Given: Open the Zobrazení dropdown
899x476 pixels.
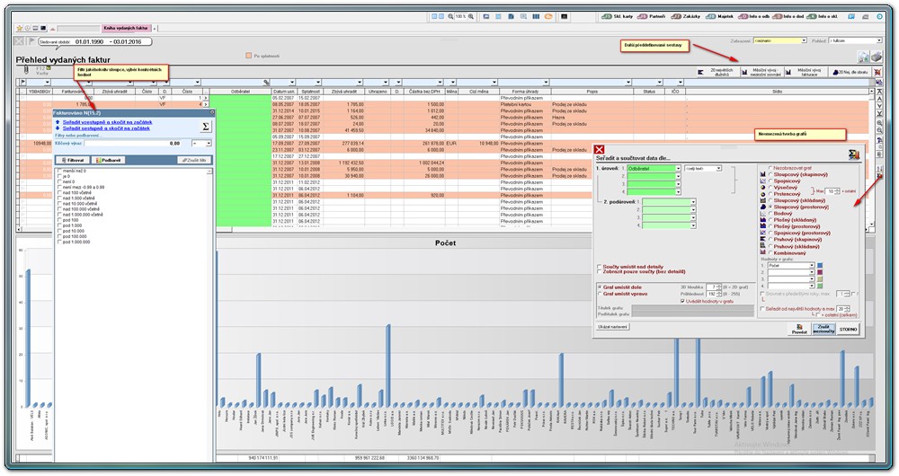Looking at the screenshot, I should 804,40.
